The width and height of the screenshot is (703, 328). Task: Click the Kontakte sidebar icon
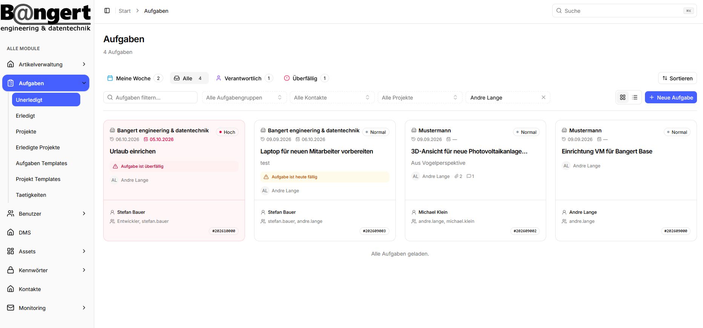pyautogui.click(x=11, y=289)
